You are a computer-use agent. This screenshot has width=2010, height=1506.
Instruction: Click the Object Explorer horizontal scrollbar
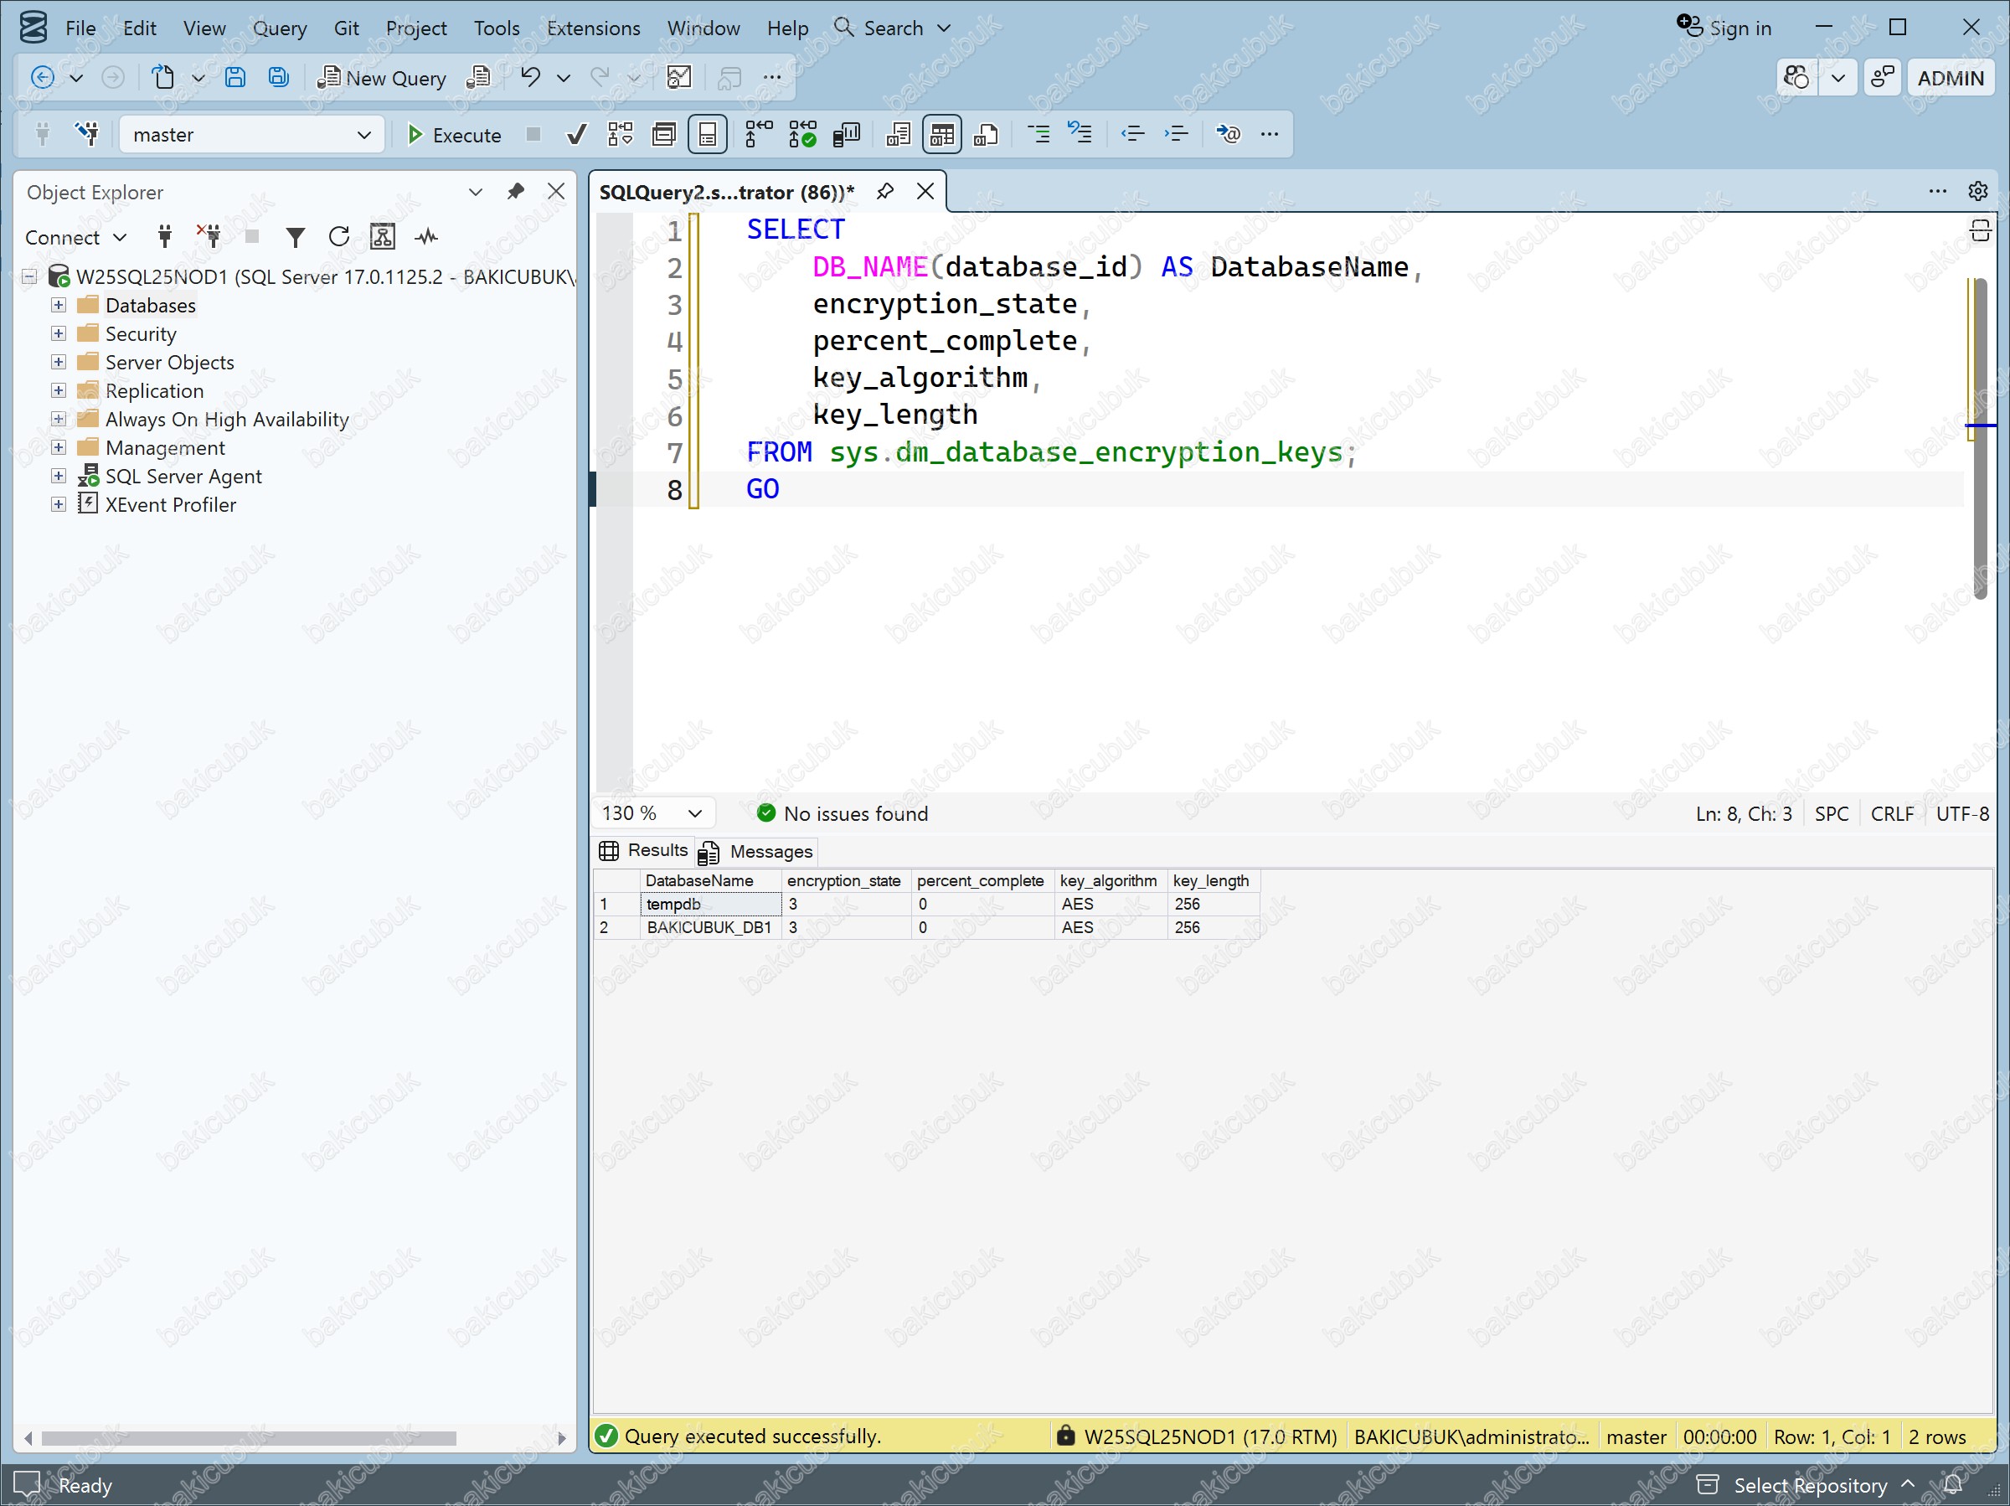(248, 1438)
